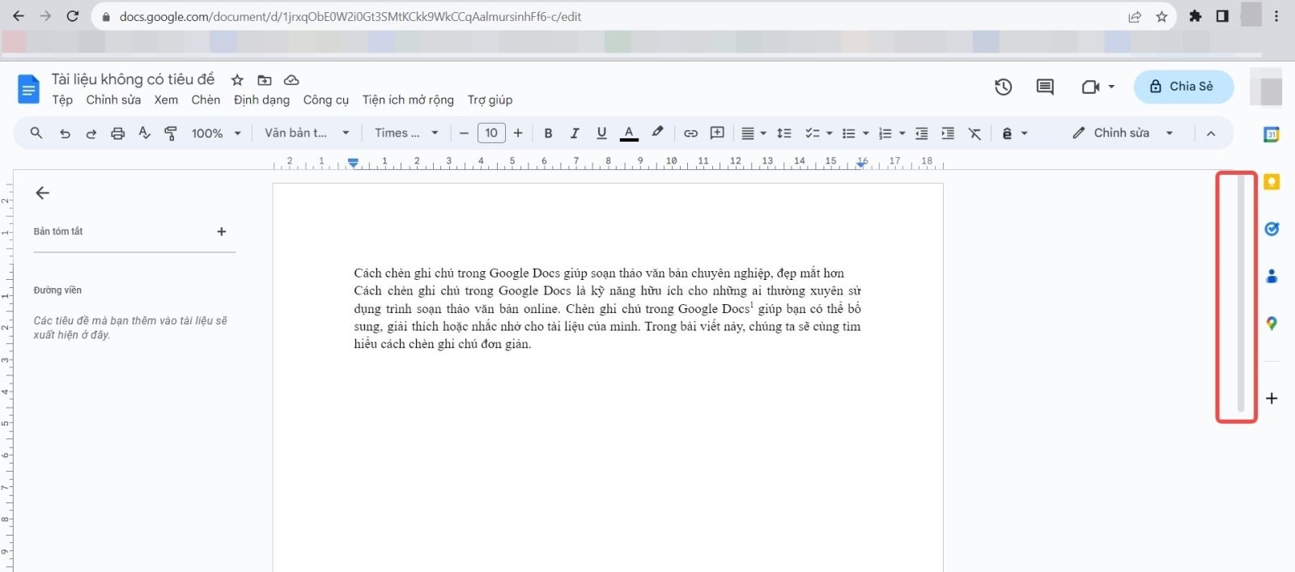Toggle italic formatting
Viewport: 1295px width, 572px height.
pos(575,133)
